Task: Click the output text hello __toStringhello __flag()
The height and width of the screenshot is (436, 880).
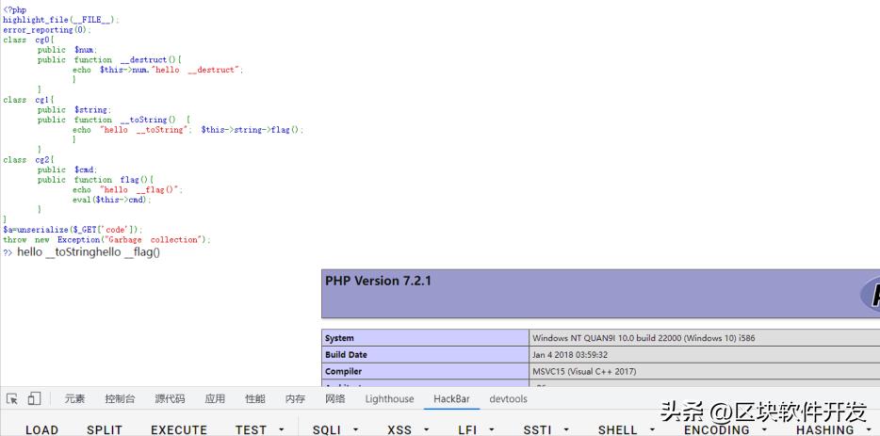Action: tap(89, 252)
